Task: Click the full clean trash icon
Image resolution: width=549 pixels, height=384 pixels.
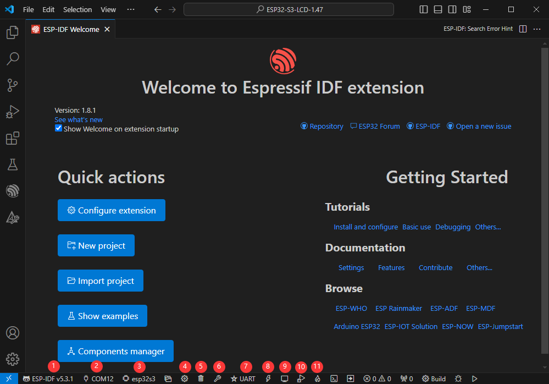Action: point(201,378)
